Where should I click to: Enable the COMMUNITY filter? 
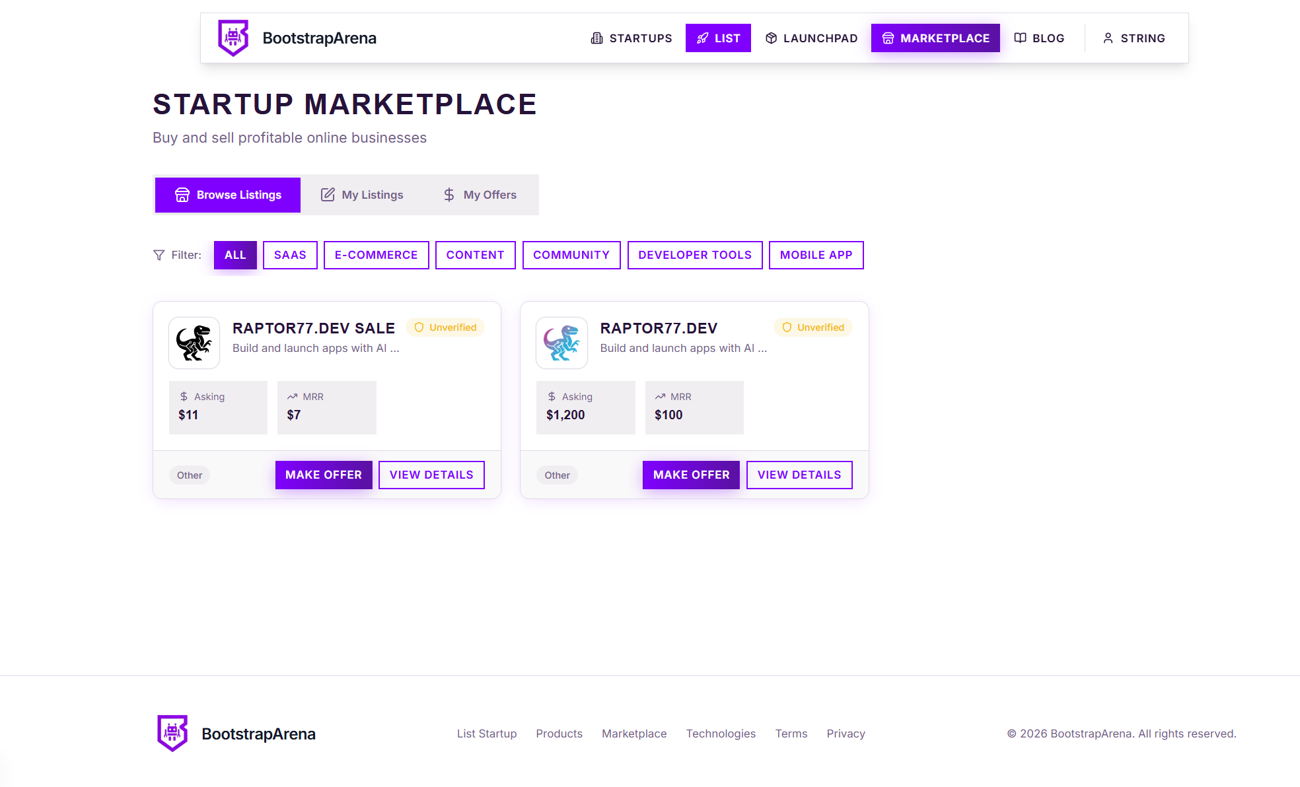pos(571,255)
